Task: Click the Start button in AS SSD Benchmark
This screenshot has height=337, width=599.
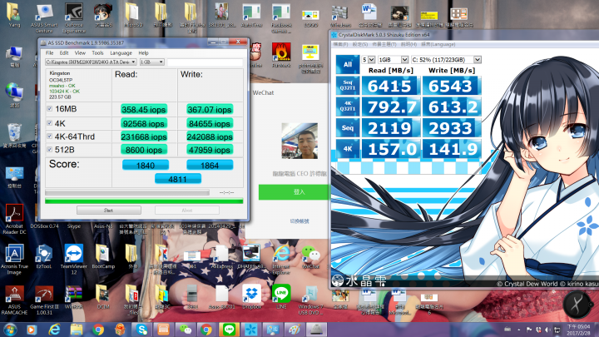Action: click(108, 211)
